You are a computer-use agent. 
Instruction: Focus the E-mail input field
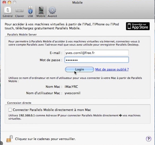97,53
